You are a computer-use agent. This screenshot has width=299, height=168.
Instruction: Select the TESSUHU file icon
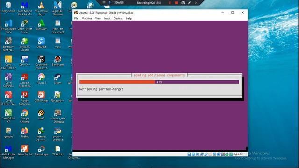(x=57, y=150)
